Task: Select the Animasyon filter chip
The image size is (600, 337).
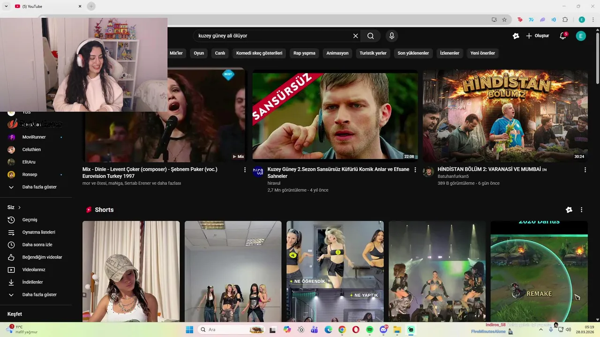Action: pos(337,53)
